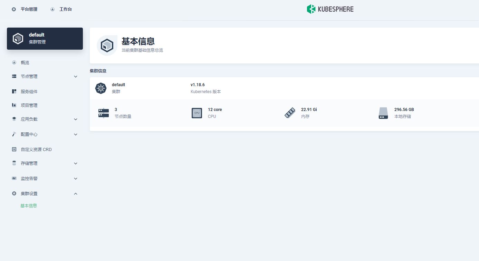Click the 概览 overview icon

click(14, 63)
